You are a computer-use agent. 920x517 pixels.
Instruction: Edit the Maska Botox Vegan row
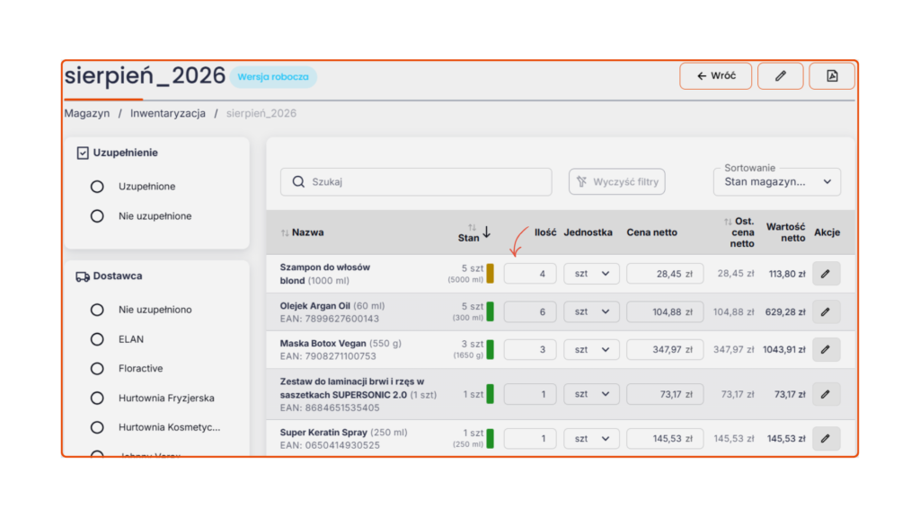826,349
